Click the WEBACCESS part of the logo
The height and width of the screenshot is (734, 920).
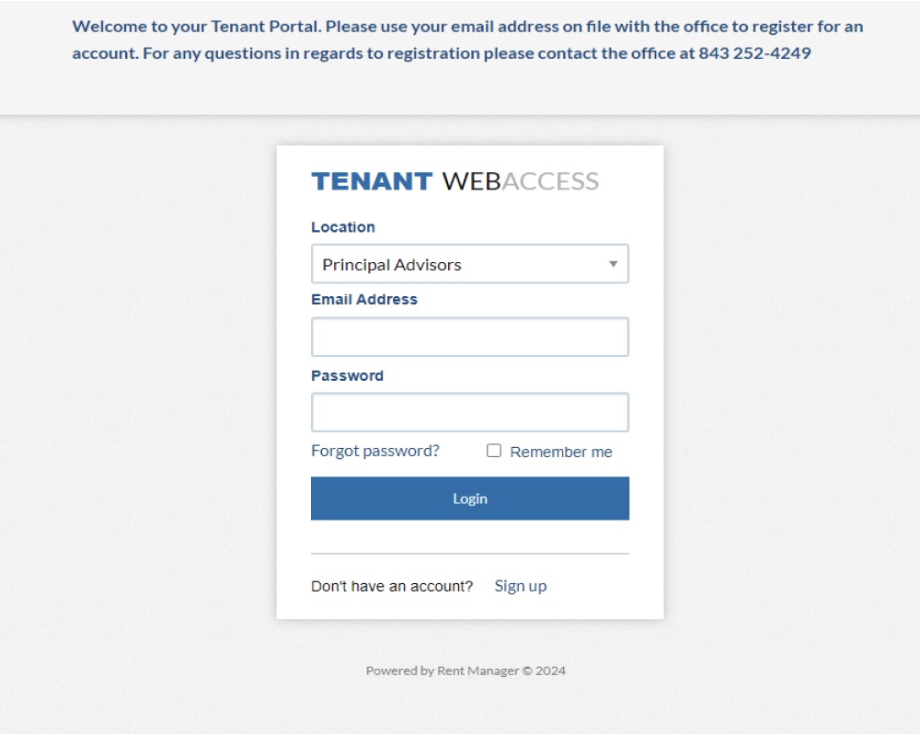point(521,181)
